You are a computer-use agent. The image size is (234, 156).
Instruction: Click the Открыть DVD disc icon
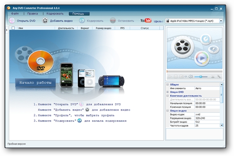coord(12,21)
